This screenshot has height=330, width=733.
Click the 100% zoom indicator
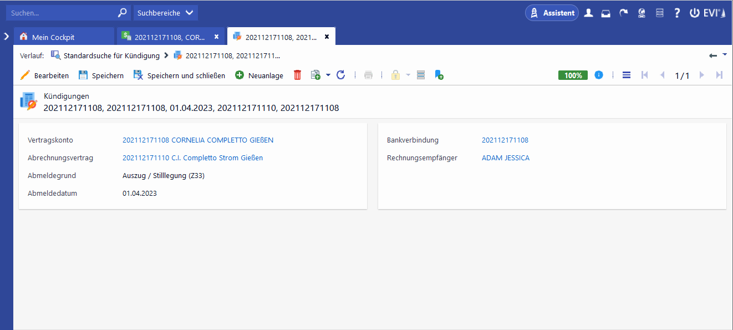point(573,75)
